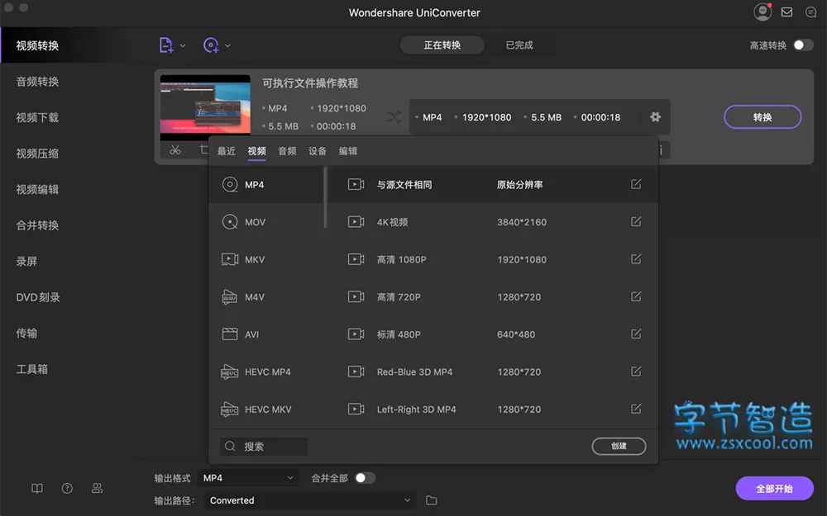Open output settings gear icon
Viewport: 827px width, 516px height.
point(655,117)
